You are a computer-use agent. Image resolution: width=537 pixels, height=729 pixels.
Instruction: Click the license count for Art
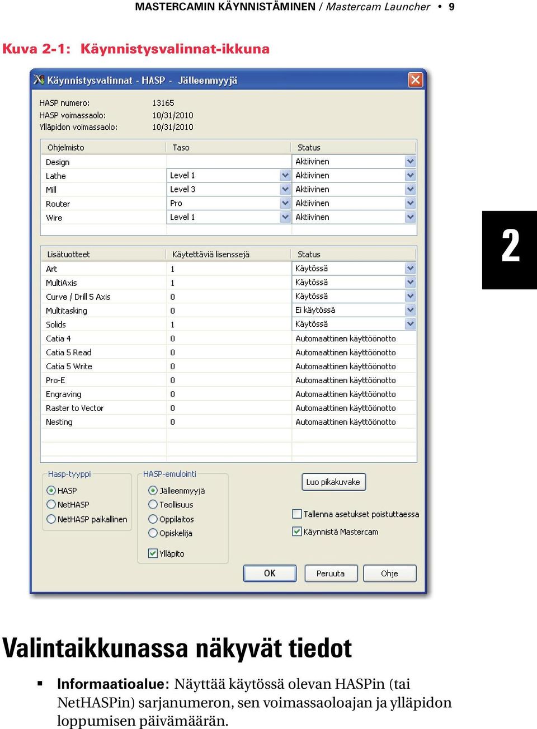point(172,269)
